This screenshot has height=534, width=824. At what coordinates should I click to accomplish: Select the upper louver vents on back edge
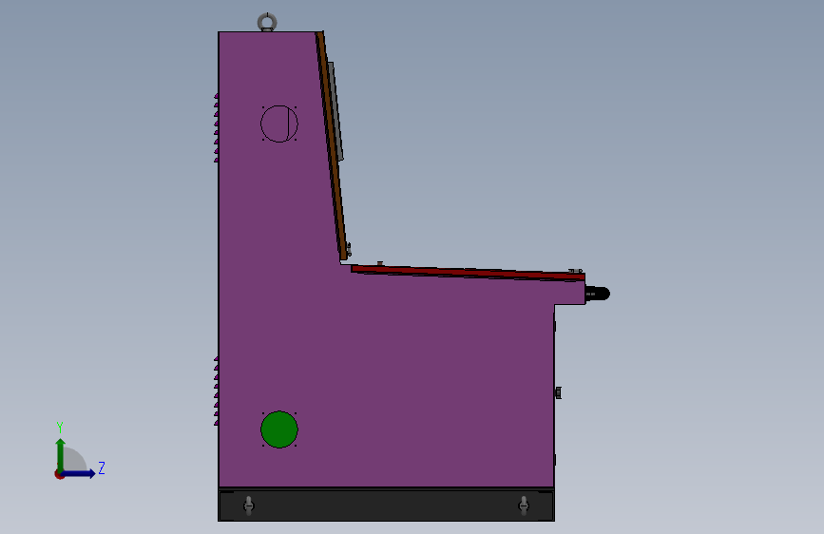[216, 127]
